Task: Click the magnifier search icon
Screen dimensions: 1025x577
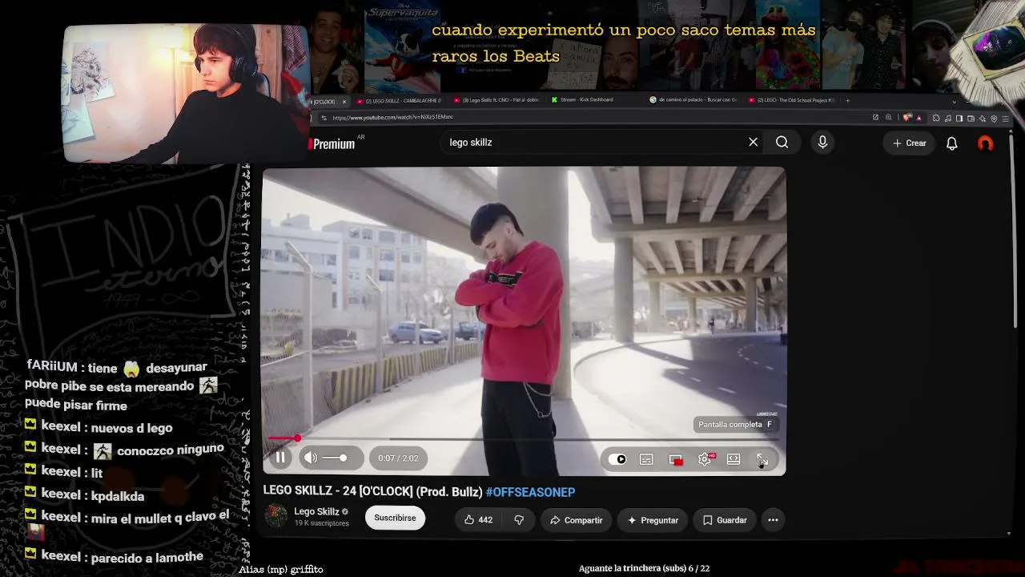Action: (x=782, y=142)
